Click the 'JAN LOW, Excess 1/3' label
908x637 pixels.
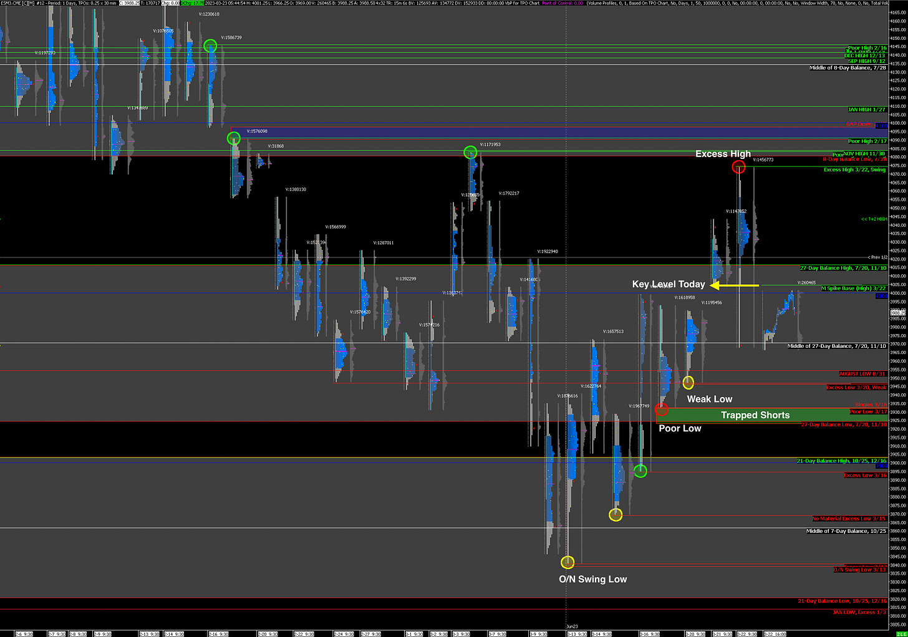[859, 613]
